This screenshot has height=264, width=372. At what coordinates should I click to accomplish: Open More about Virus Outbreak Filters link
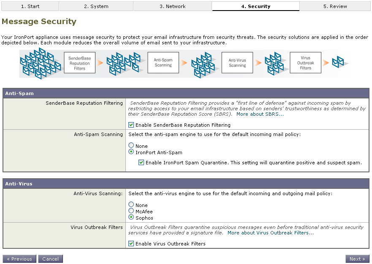(x=271, y=233)
